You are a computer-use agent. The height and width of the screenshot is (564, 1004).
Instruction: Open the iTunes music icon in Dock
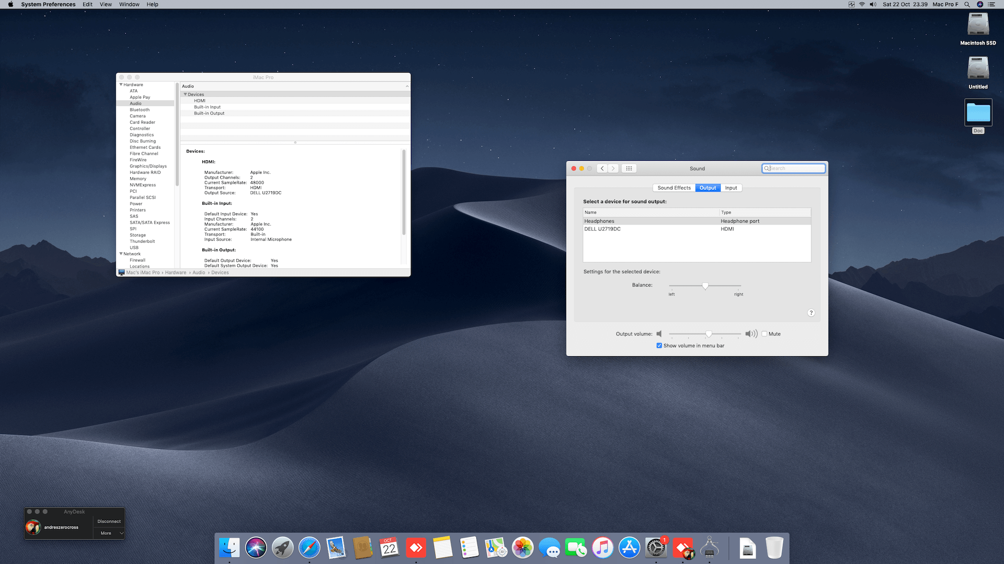tap(602, 548)
